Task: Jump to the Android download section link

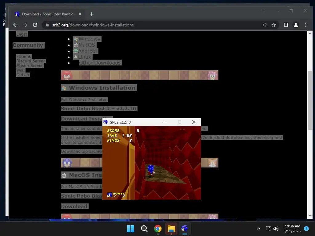Action: 86,51
